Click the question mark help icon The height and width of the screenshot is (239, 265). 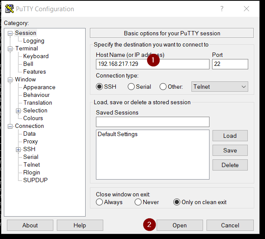click(222, 9)
